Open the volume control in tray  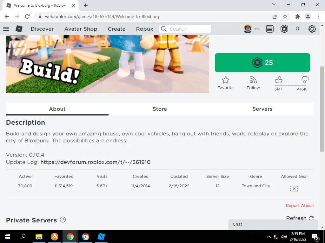pos(284,237)
